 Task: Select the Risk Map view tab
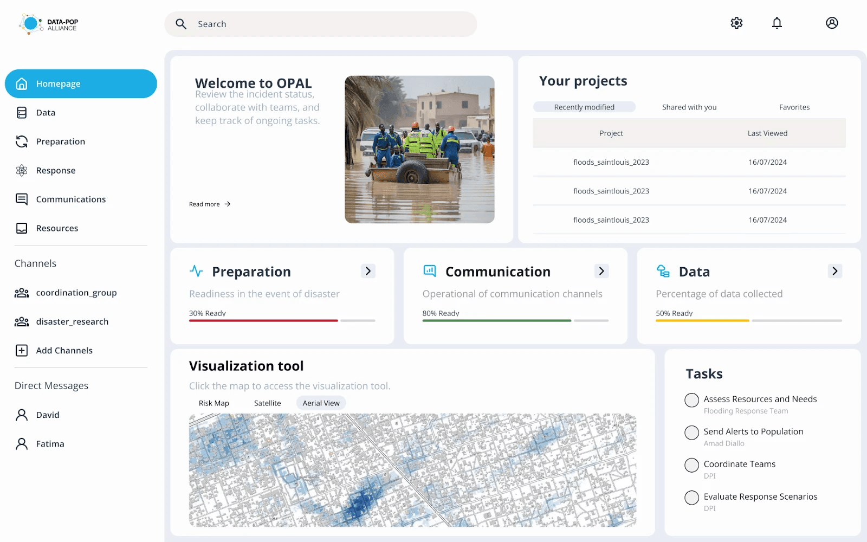click(x=214, y=403)
